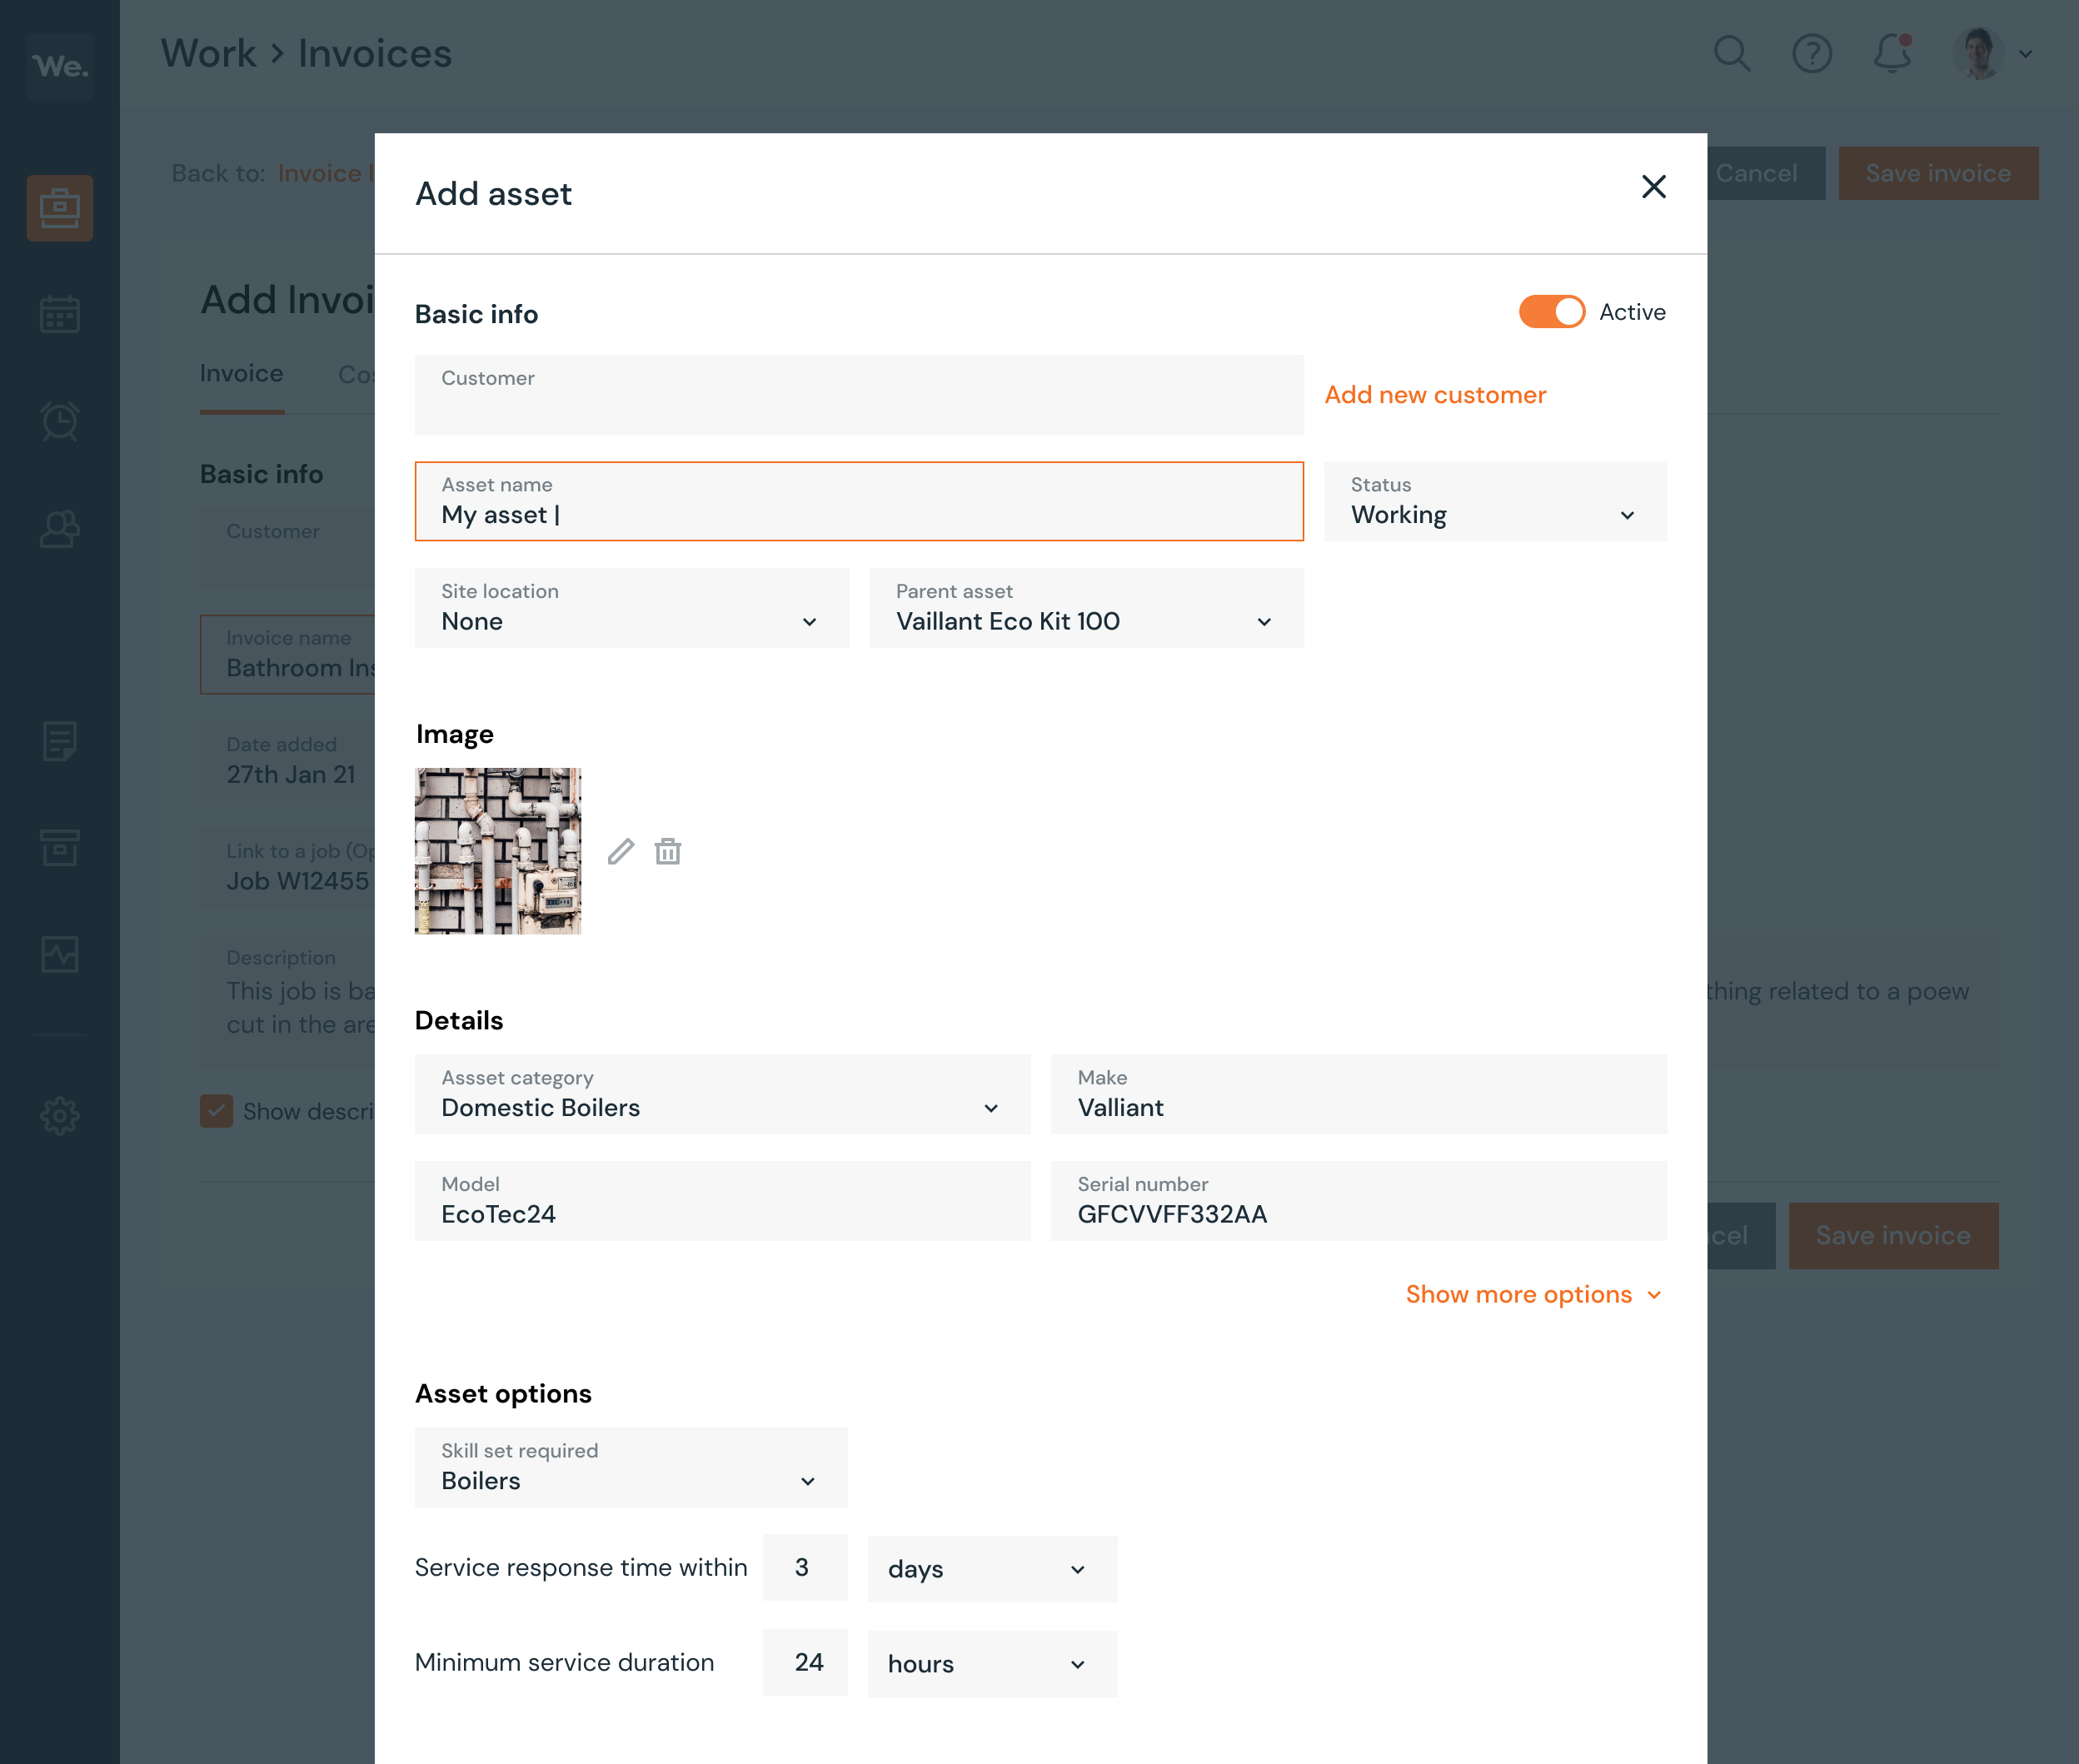Toggle the asset image edit pencil icon
Viewport: 2079px width, 1764px height.
(x=620, y=850)
